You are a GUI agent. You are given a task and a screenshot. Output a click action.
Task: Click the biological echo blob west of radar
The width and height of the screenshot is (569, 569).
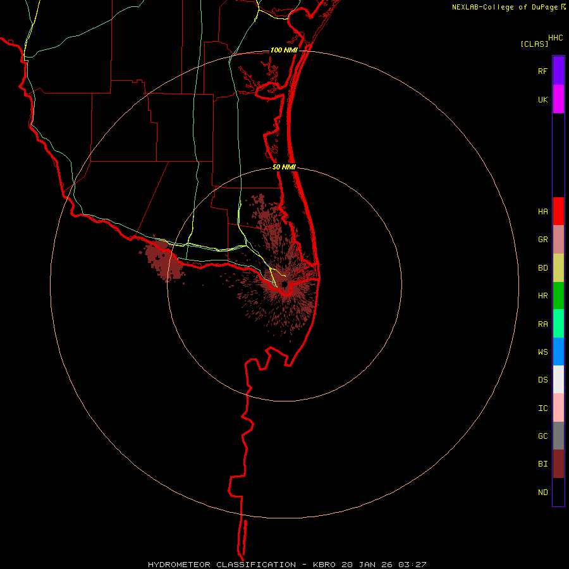(163, 260)
